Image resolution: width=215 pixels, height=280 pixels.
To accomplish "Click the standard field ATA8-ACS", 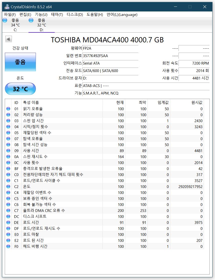I will point(146,86).
